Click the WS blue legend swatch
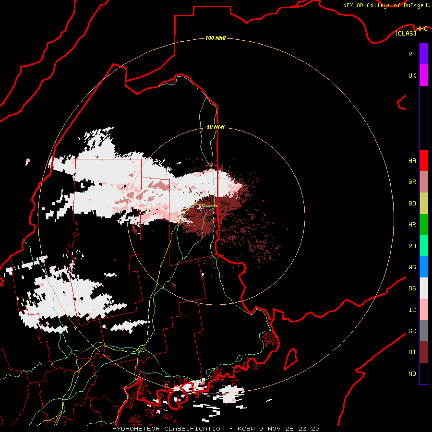The height and width of the screenshot is (432, 432). point(424,267)
